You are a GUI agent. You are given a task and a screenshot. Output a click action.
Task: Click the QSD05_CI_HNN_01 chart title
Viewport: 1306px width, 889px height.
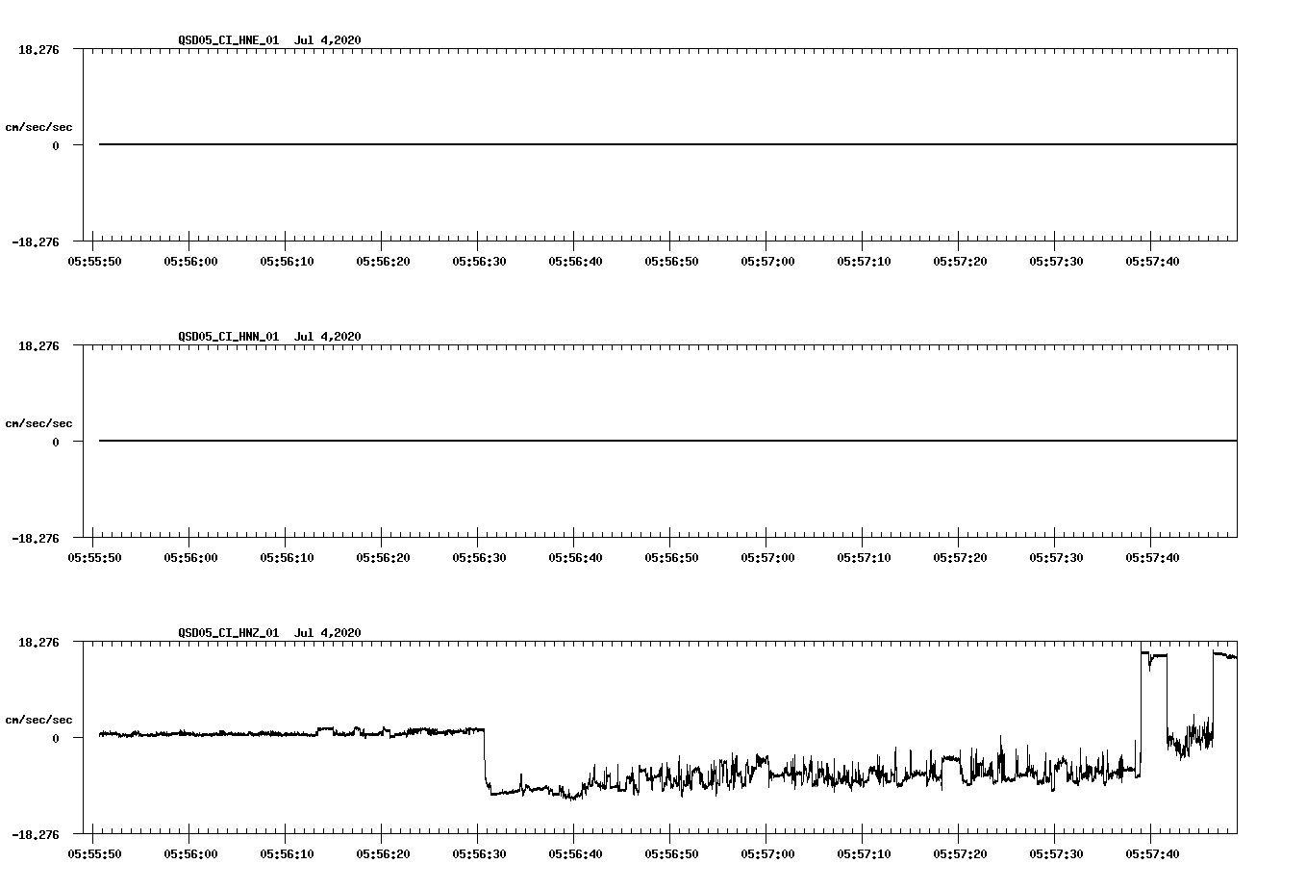click(x=269, y=336)
